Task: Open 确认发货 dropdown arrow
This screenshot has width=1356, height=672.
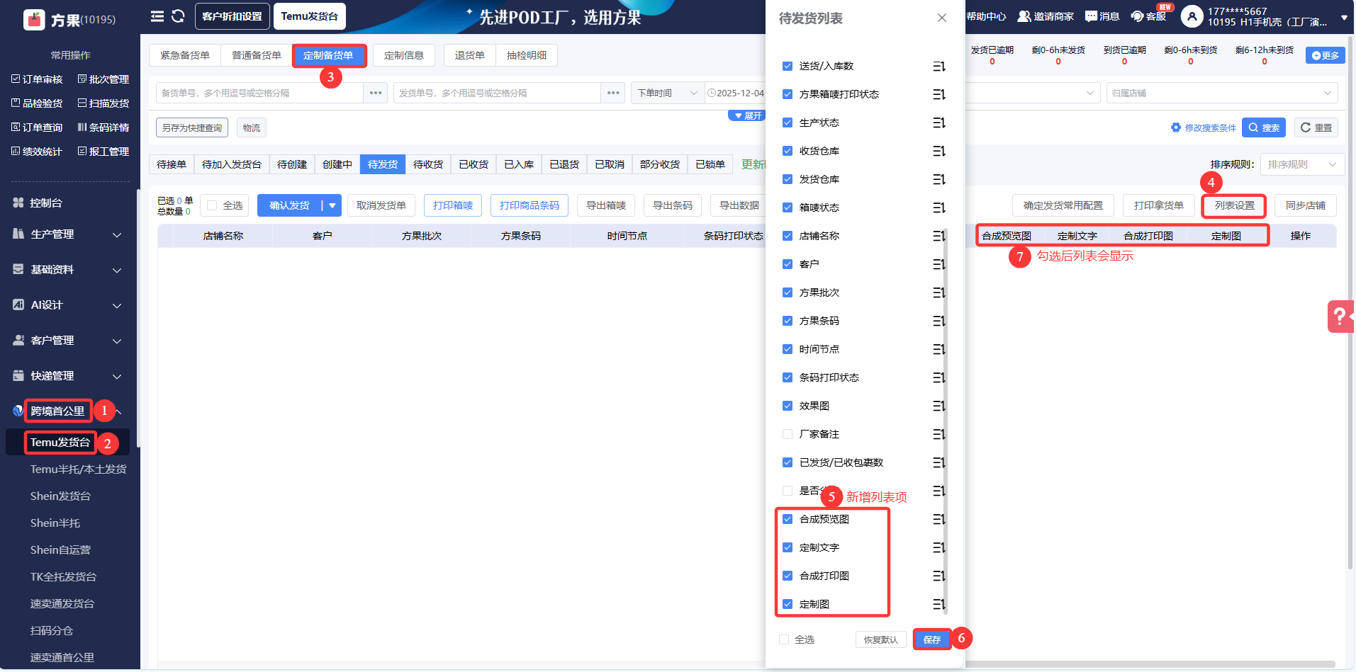Action: pos(332,205)
